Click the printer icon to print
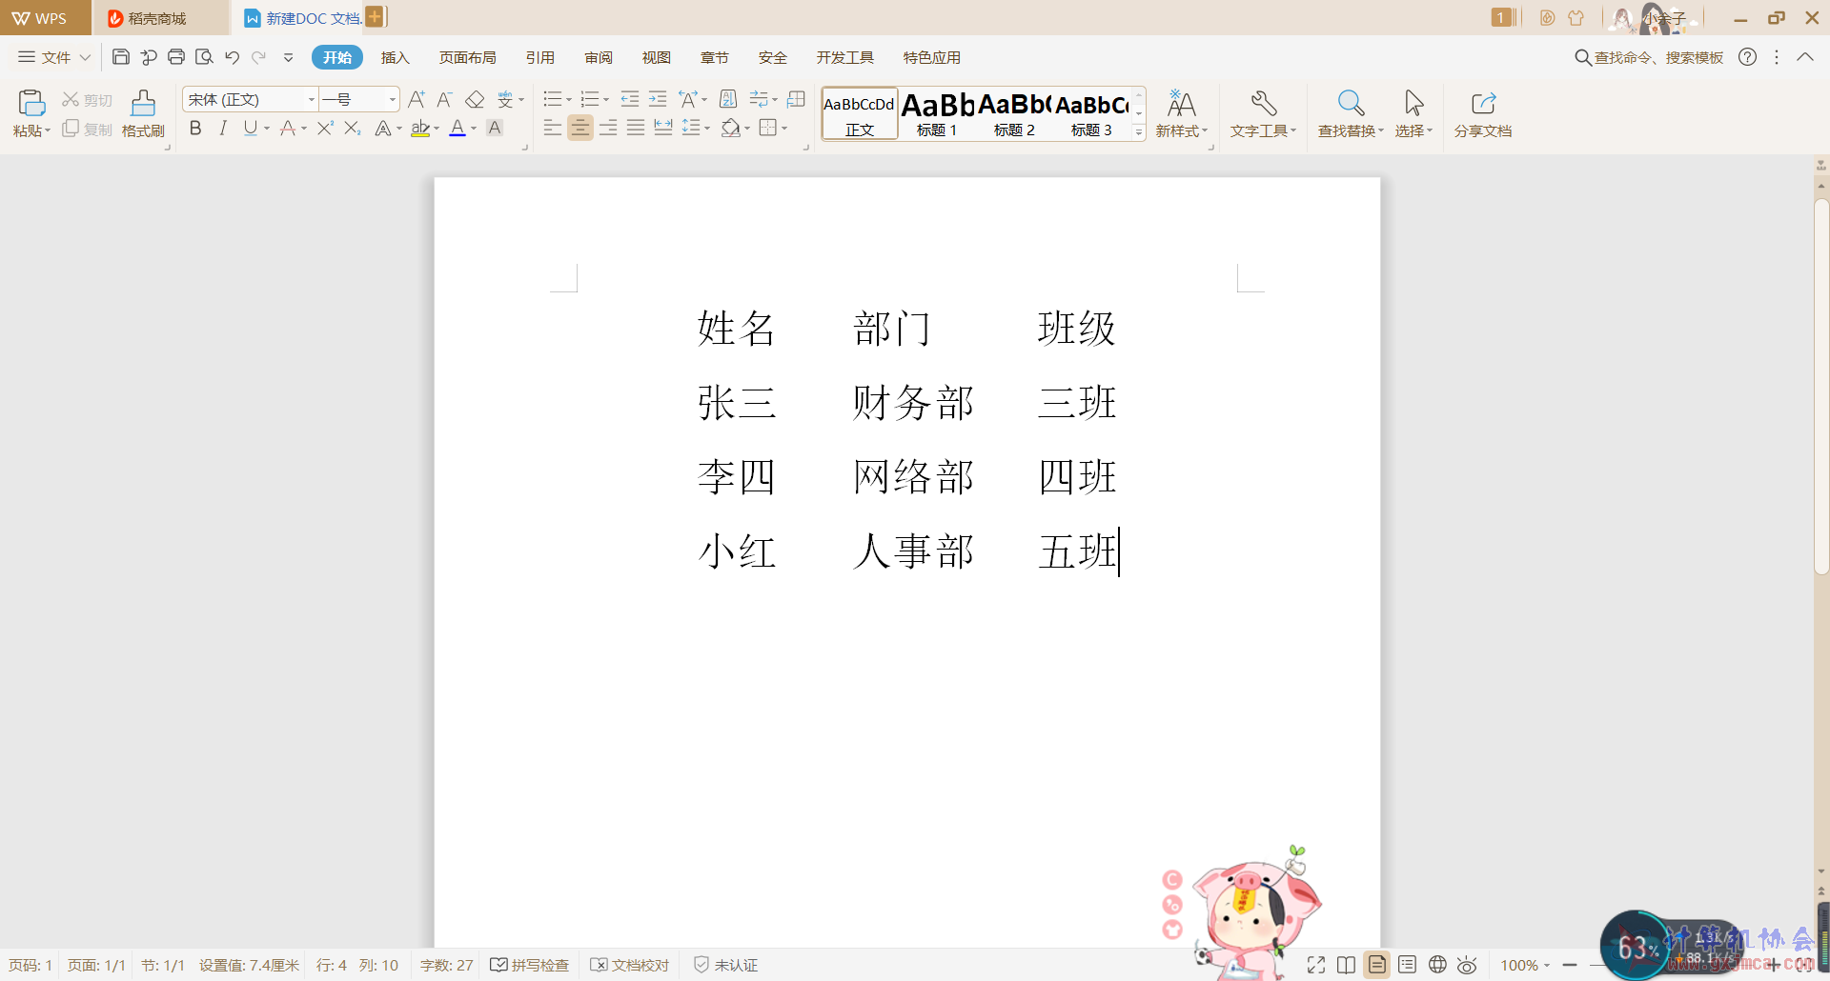Image resolution: width=1830 pixels, height=981 pixels. (176, 57)
